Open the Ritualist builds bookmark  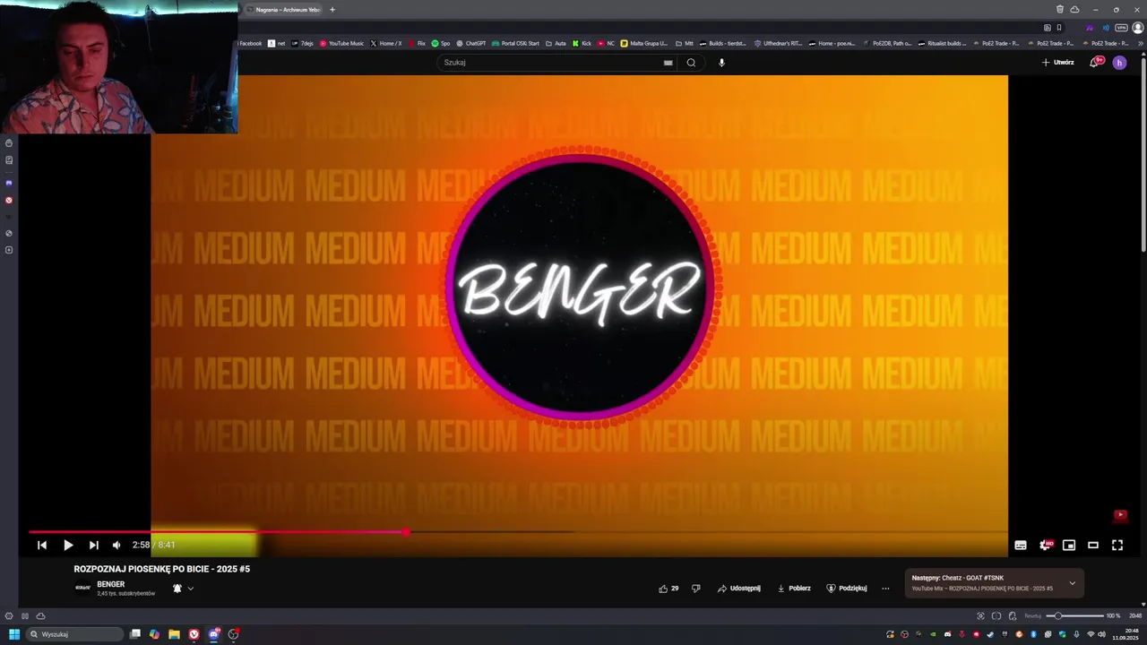[x=943, y=43]
